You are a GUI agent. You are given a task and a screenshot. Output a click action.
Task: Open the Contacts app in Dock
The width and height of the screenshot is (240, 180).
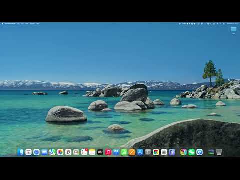pyautogui.click(x=76, y=152)
